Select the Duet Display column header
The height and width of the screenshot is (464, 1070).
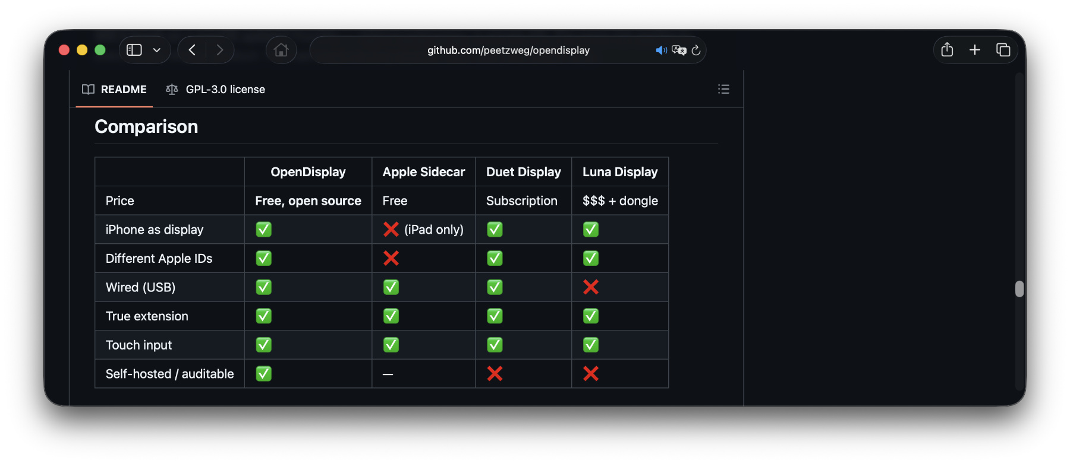(524, 172)
